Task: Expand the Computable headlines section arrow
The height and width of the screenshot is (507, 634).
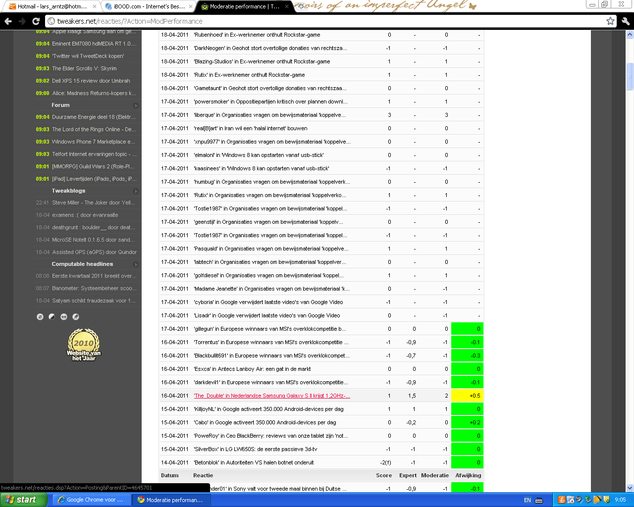Action: pyautogui.click(x=136, y=264)
